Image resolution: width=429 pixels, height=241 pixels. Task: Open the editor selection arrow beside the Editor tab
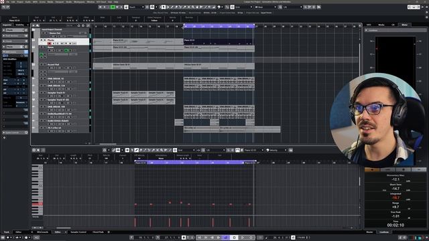[66, 232]
